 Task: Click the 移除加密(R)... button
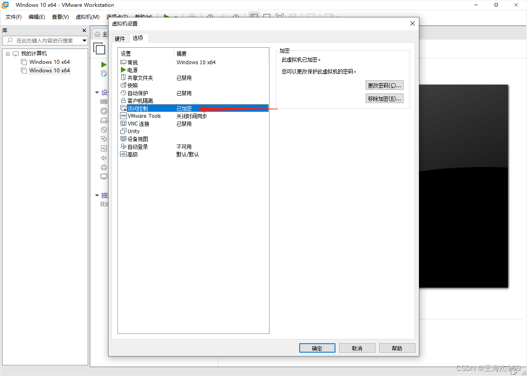click(384, 99)
